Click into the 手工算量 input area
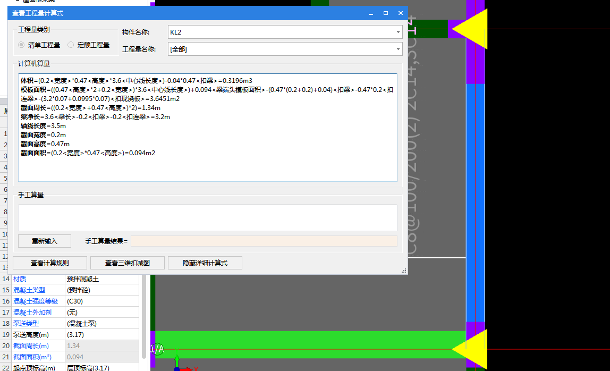 coord(207,217)
